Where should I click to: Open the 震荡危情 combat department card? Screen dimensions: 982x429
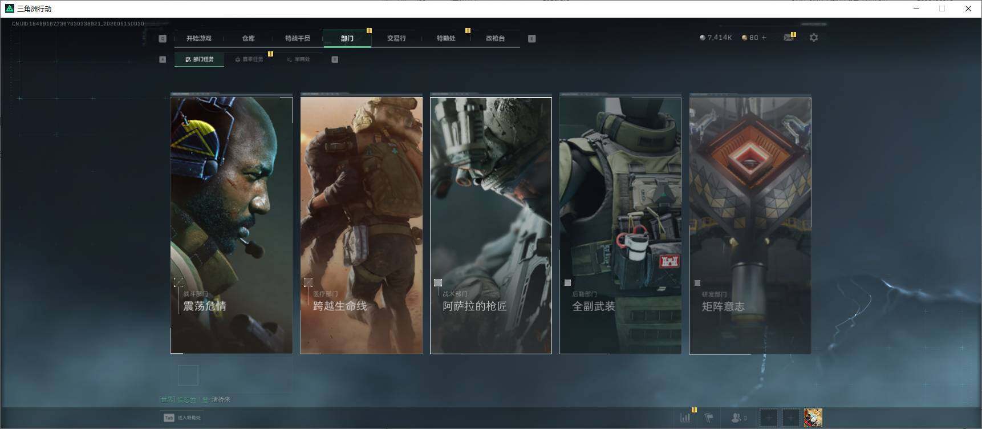tap(232, 225)
